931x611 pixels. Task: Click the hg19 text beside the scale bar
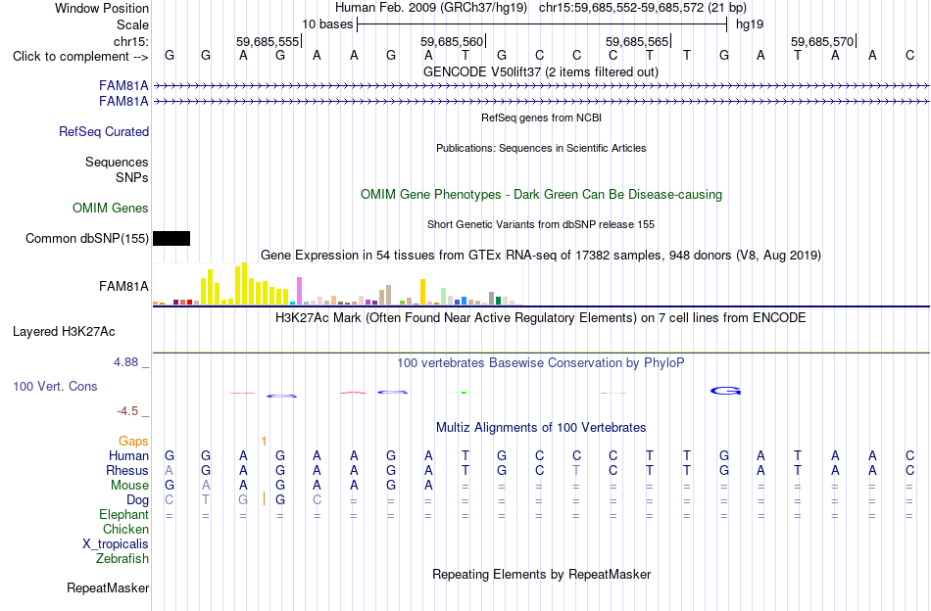pyautogui.click(x=750, y=24)
